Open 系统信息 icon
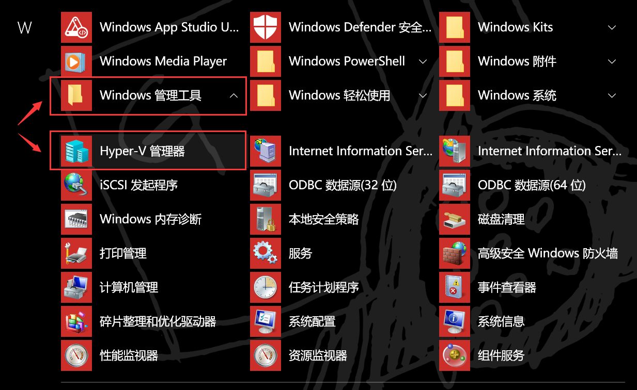This screenshot has width=637, height=390. [x=455, y=321]
